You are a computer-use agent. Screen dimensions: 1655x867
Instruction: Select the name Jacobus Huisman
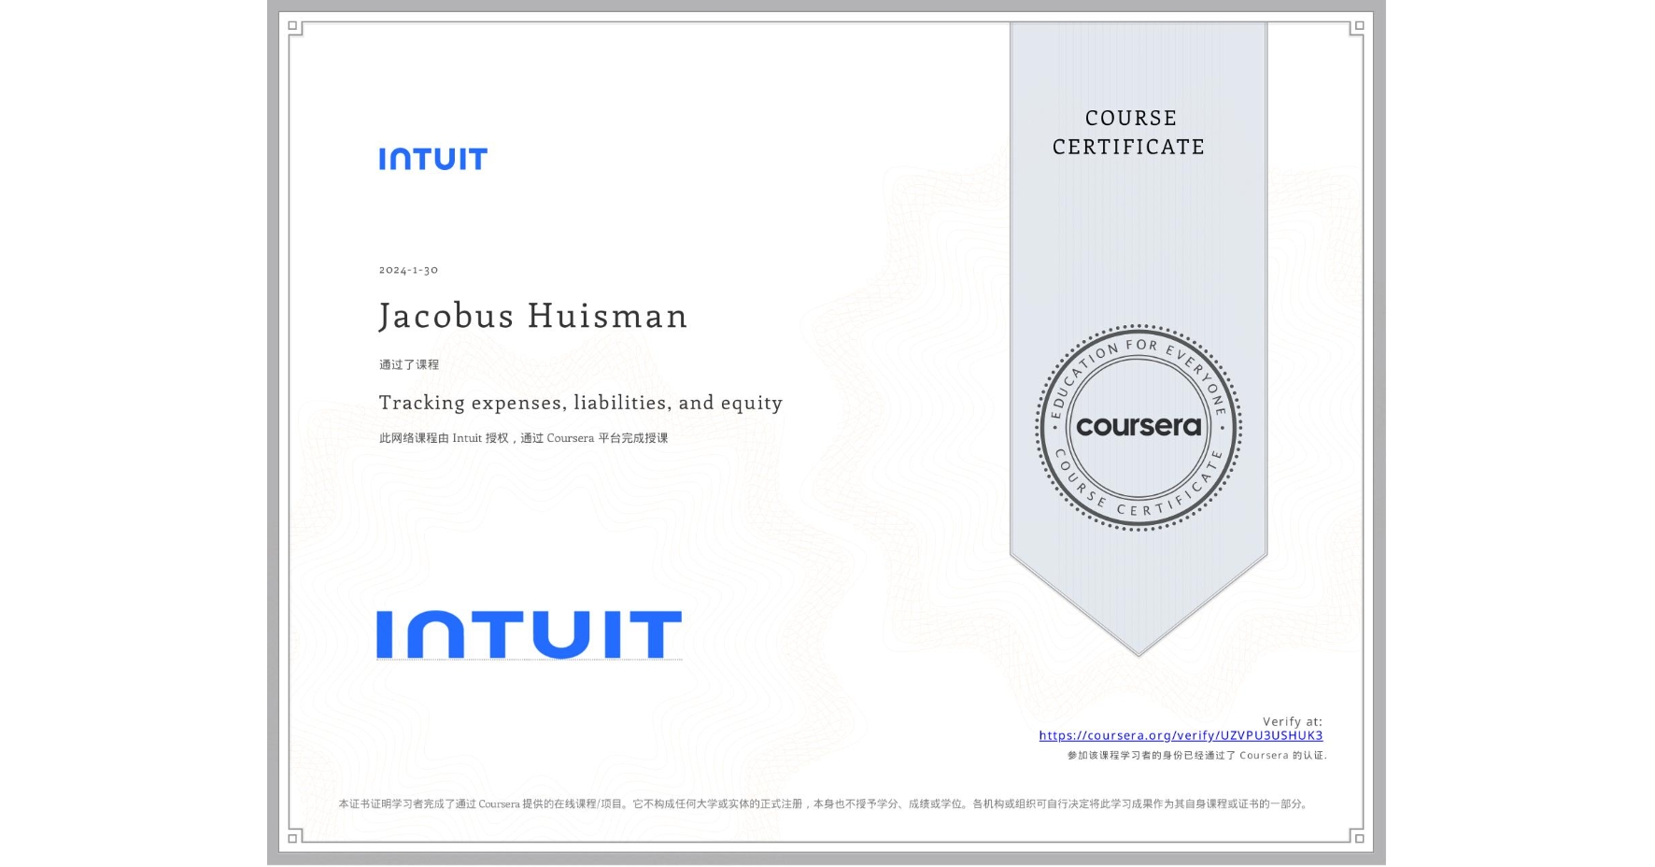[533, 316]
